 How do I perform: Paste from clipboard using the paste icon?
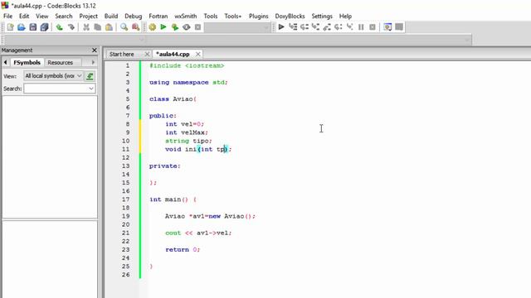click(x=109, y=27)
